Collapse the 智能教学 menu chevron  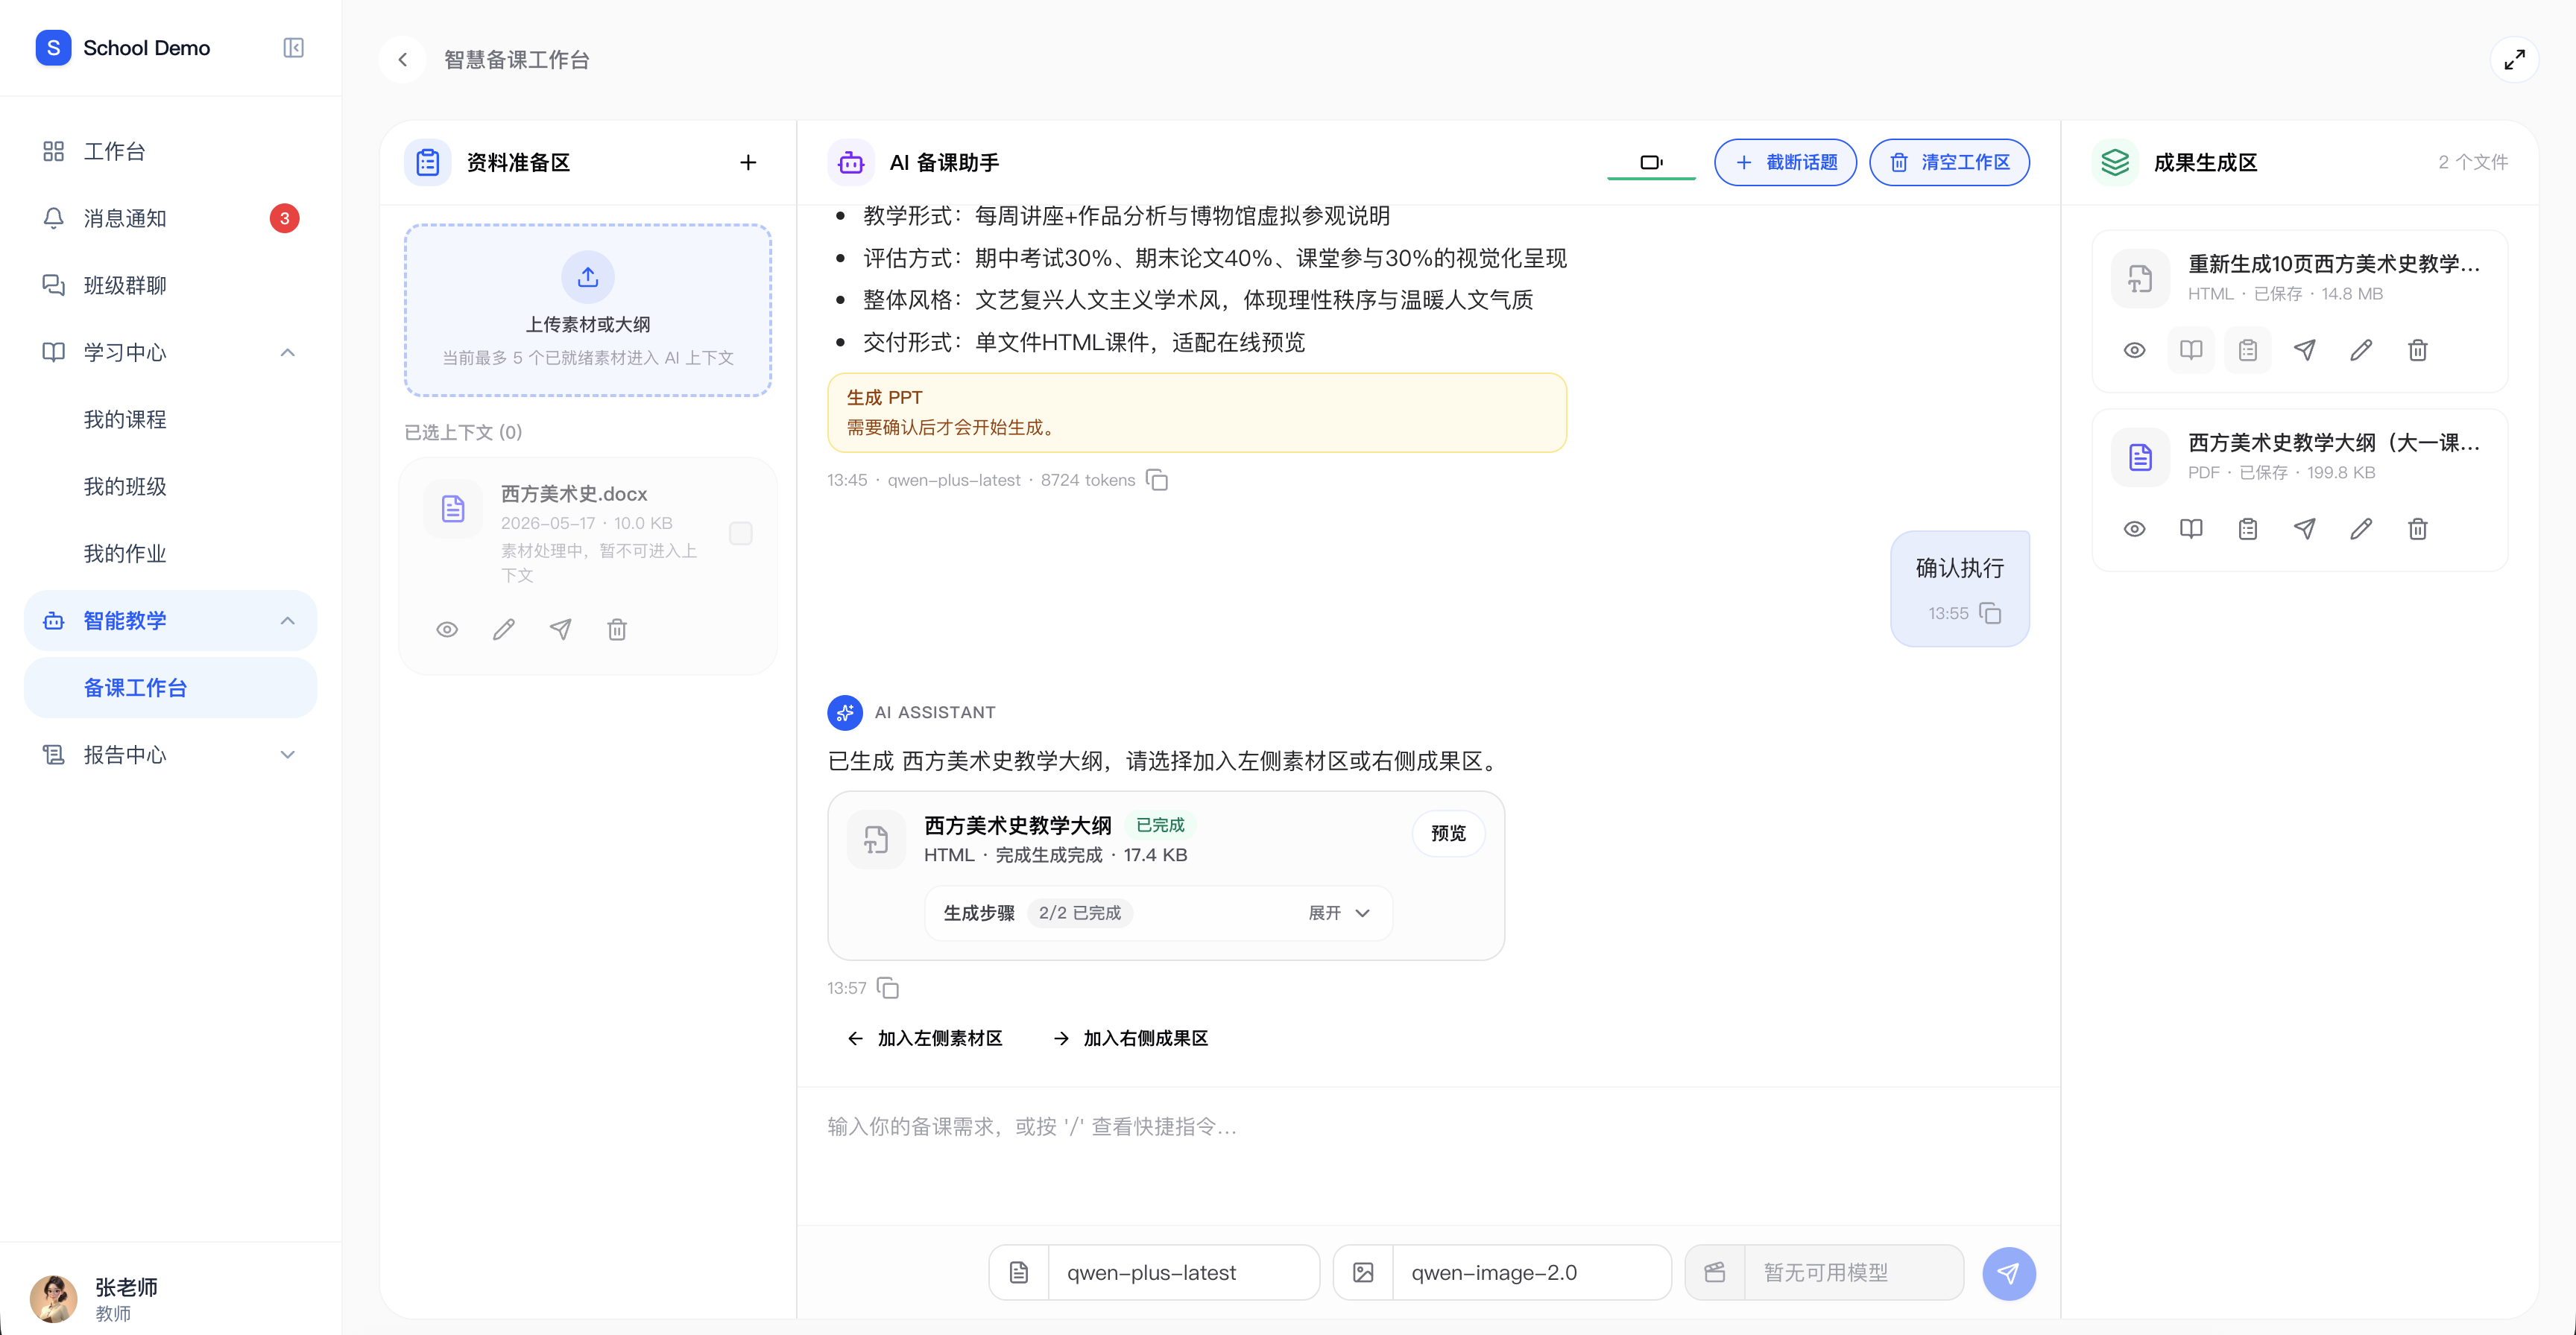[288, 621]
